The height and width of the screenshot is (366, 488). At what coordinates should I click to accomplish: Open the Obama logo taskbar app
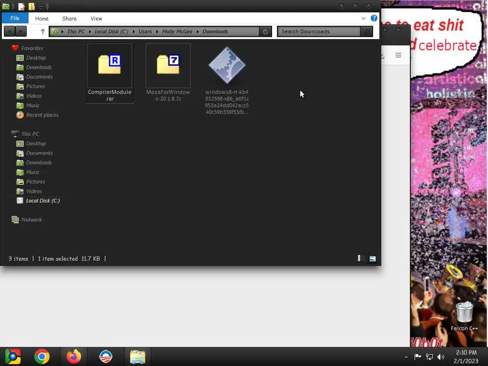coord(106,356)
